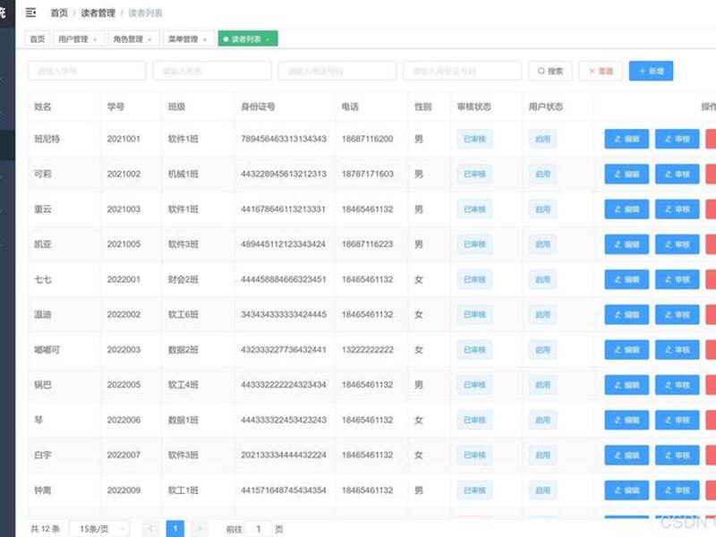Review (审核) the row for student 2022003
The image size is (716, 537).
(678, 350)
